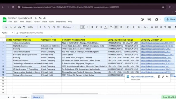Open the fill color picker

tap(111, 27)
